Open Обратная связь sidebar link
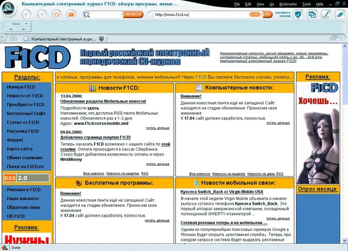The height and width of the screenshot is (251, 348). pos(24,208)
